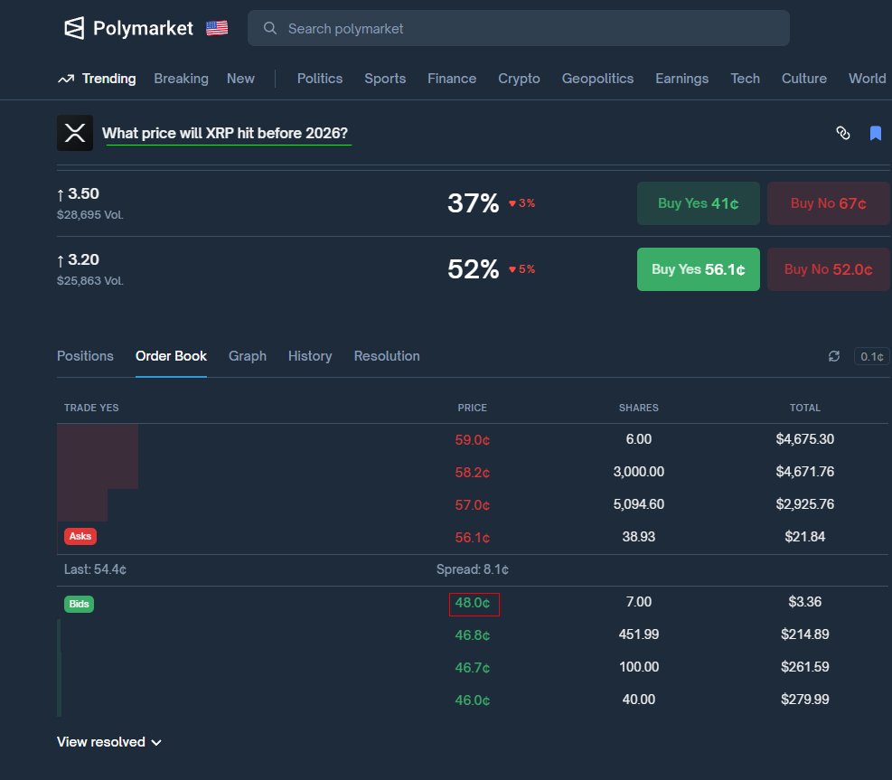892x780 pixels.
Task: Click Buy Yes 56.1¢ for 3.20
Action: click(x=699, y=269)
